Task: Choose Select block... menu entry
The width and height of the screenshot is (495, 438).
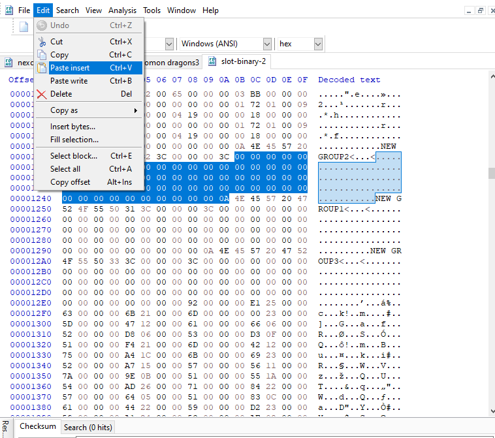Action: click(x=89, y=156)
